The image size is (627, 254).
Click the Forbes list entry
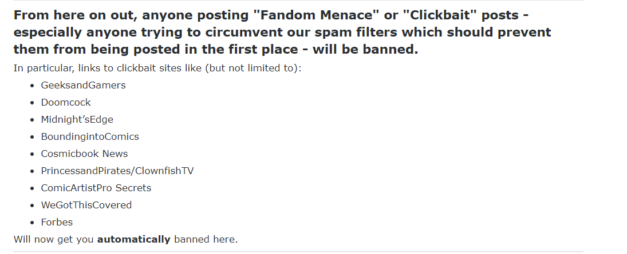coord(57,223)
